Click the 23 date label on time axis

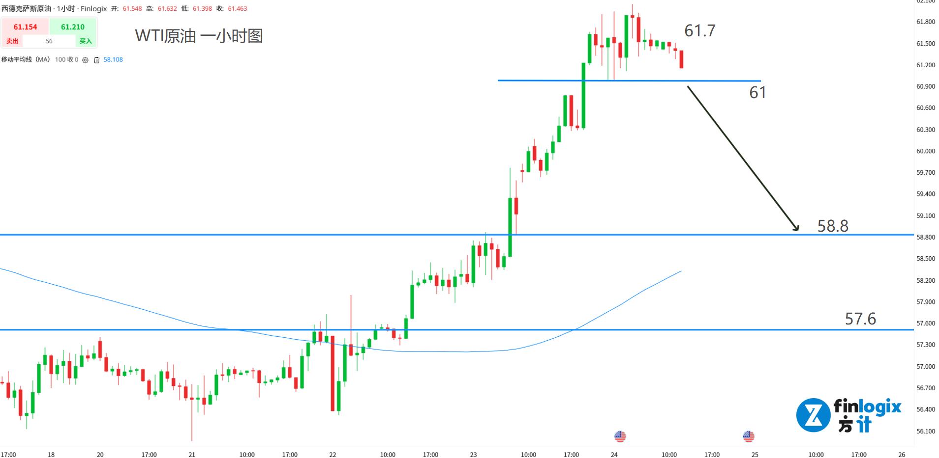[x=473, y=455]
